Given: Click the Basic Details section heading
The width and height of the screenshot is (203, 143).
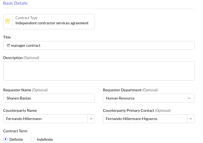Looking at the screenshot, I should pos(15,3).
